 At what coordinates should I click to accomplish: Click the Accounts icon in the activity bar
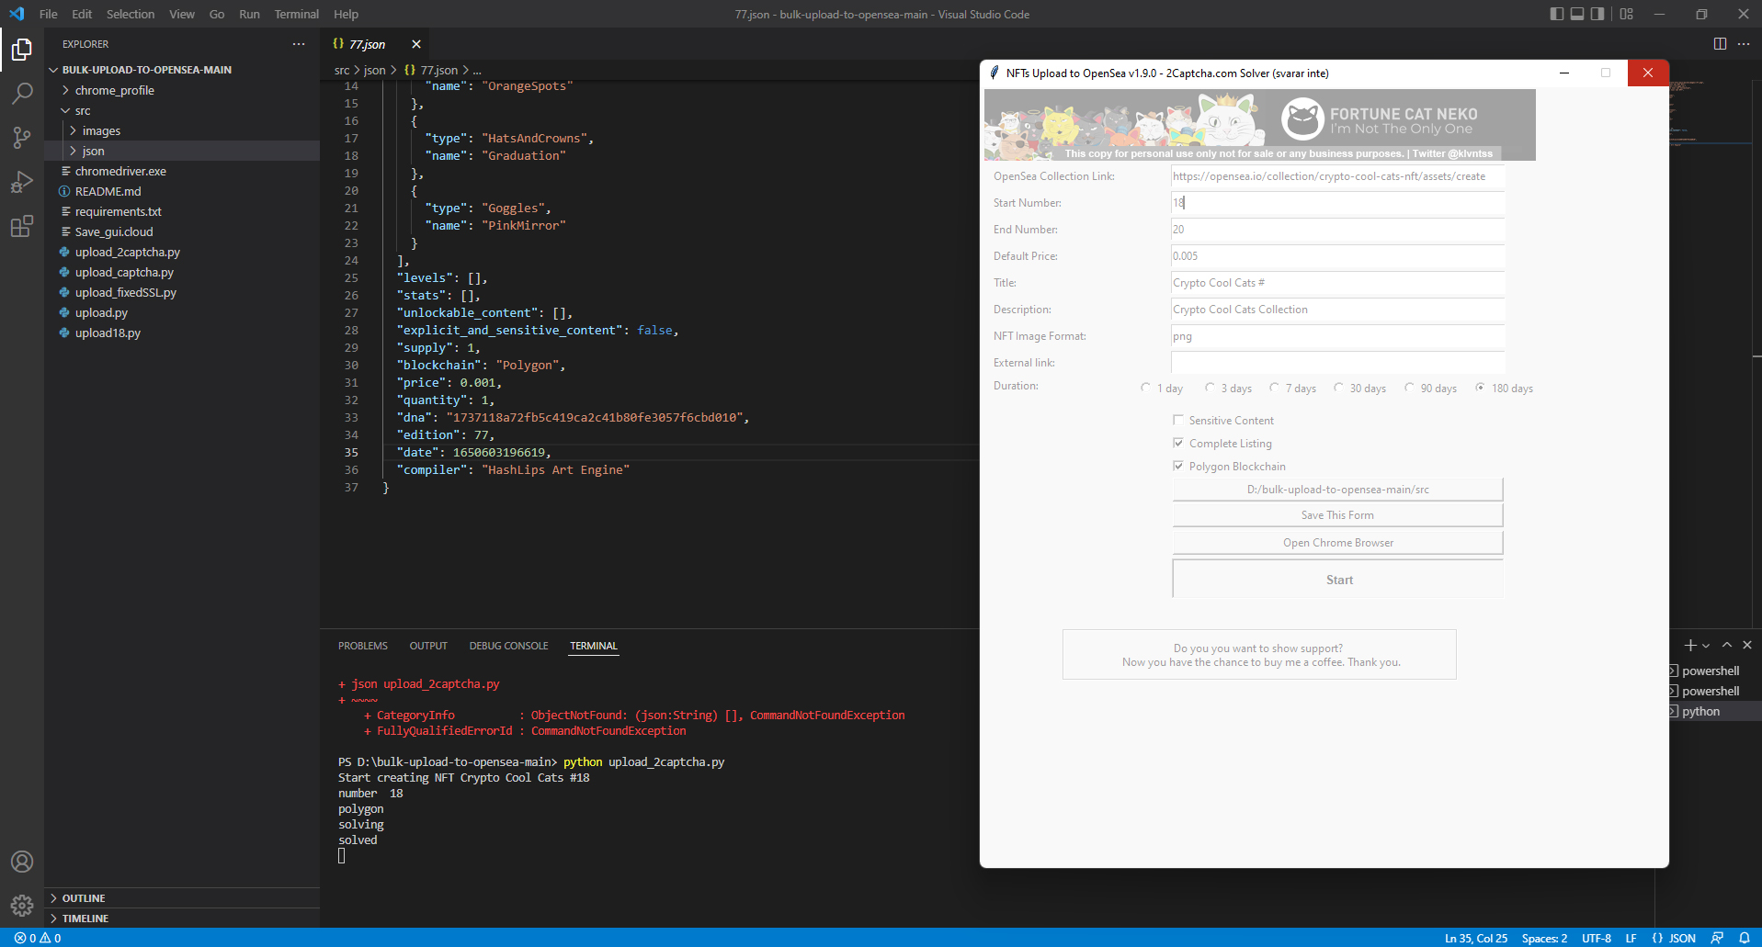[22, 862]
